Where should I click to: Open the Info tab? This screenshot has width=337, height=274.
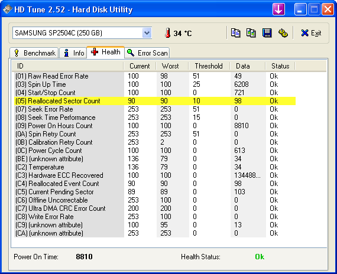pos(73,53)
